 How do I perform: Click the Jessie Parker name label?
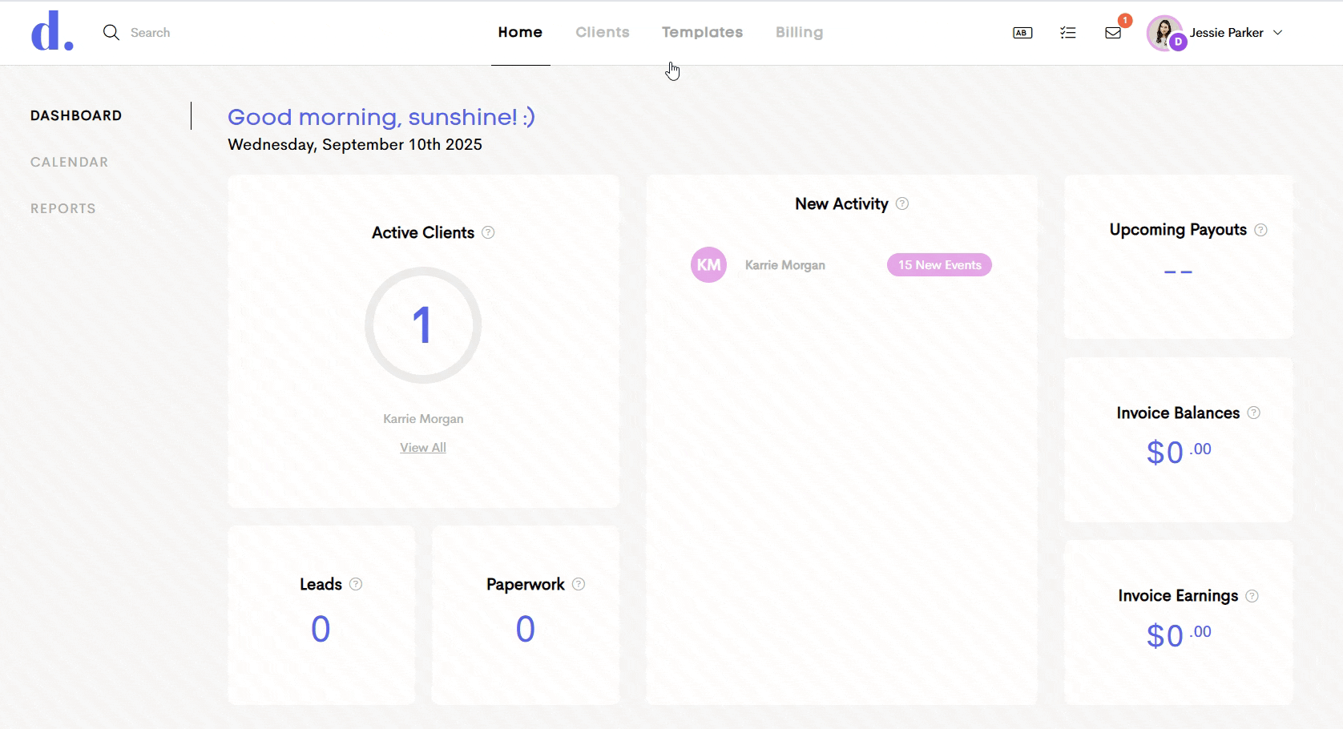tap(1226, 33)
